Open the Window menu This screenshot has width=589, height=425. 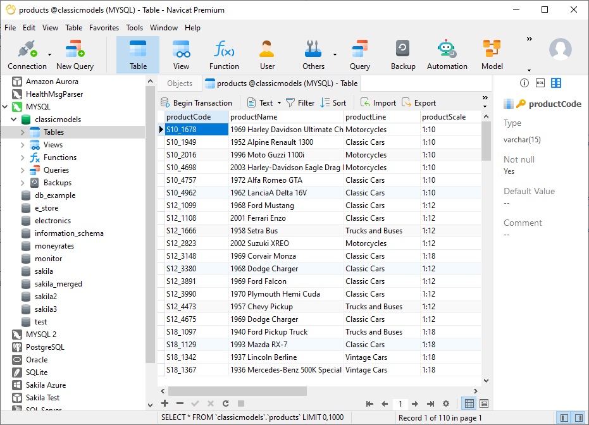pyautogui.click(x=163, y=28)
